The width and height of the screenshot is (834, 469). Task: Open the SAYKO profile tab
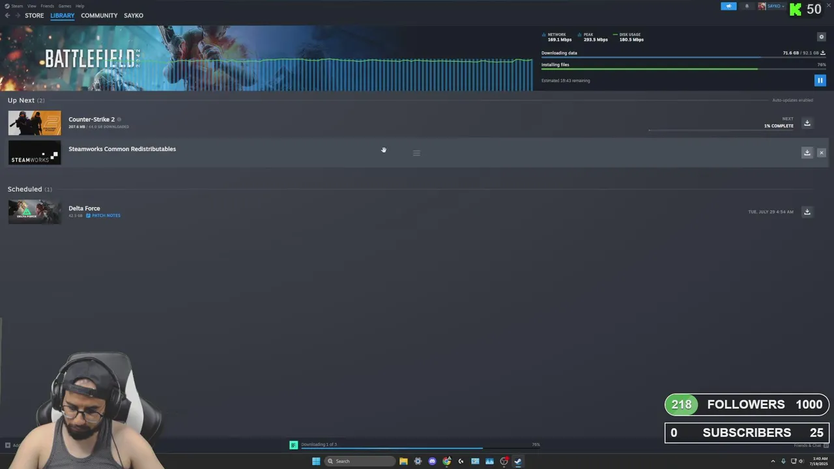134,16
